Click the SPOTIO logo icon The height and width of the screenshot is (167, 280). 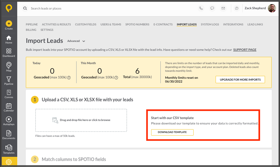point(9,8)
